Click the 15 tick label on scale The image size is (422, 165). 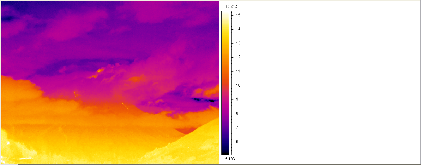238,15
